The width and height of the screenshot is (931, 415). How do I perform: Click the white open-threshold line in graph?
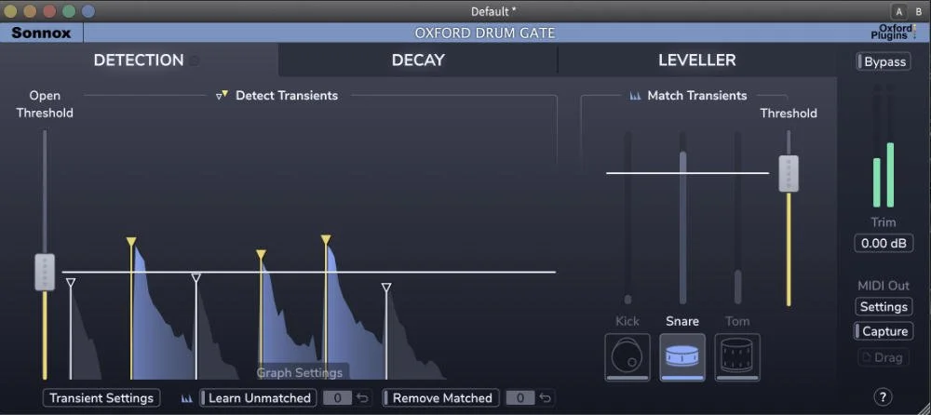309,272
